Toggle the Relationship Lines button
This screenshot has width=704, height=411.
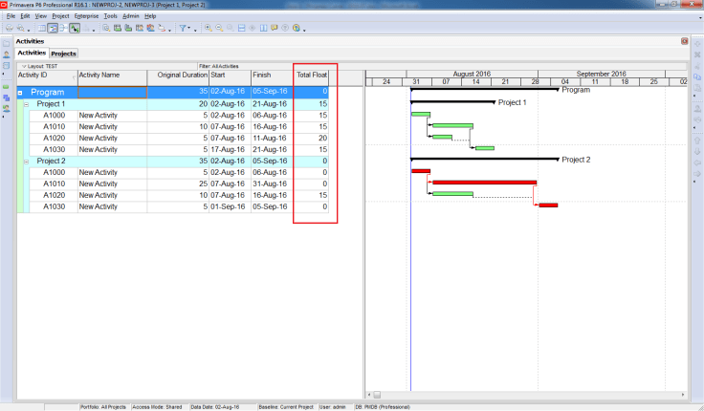coord(75,28)
